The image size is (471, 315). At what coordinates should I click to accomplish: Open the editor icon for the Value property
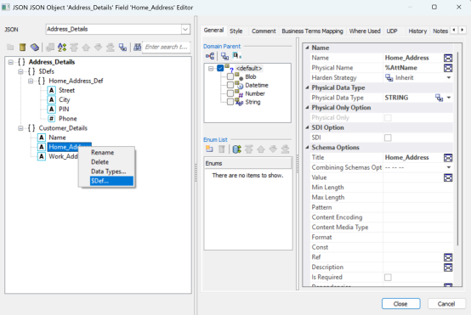coord(448,177)
